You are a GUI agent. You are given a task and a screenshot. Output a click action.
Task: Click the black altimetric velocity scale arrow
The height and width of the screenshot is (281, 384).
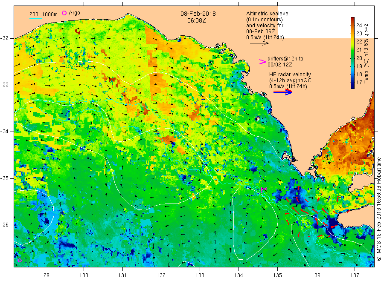[259, 43]
